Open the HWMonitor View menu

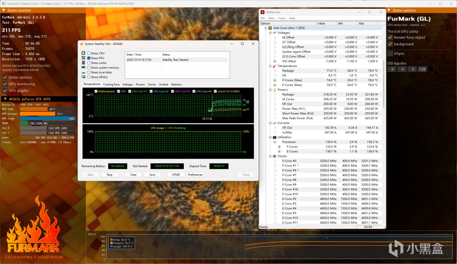point(271,18)
